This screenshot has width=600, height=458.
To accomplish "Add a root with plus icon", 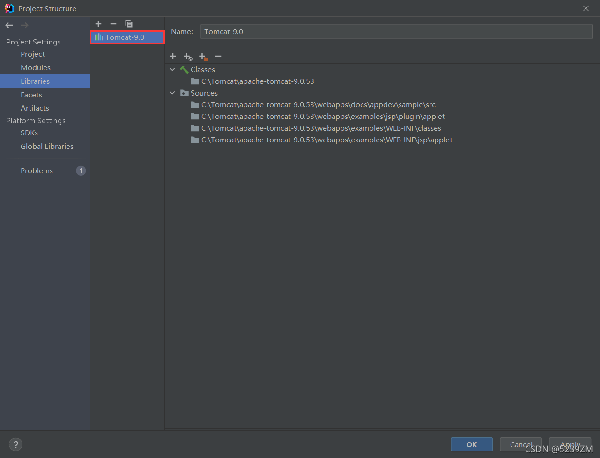I will 173,56.
